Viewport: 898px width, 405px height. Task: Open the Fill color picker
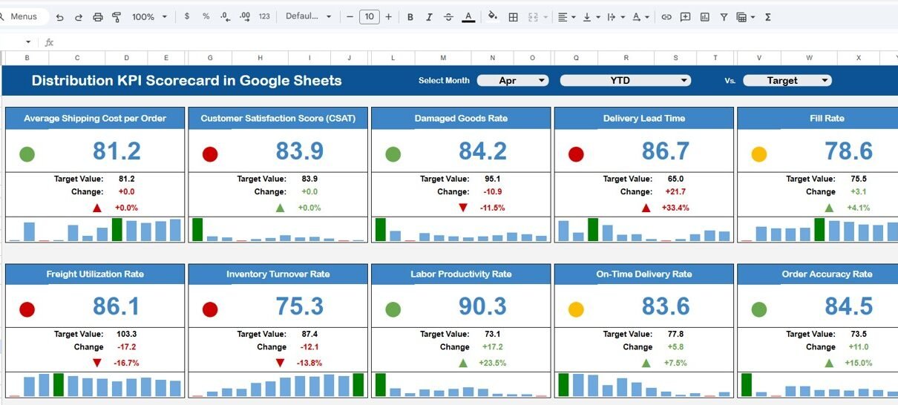coord(493,16)
